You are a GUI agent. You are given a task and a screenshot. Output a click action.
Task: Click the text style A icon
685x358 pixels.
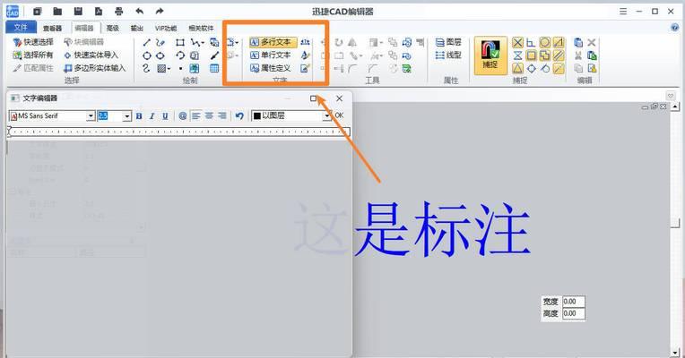tap(305, 55)
